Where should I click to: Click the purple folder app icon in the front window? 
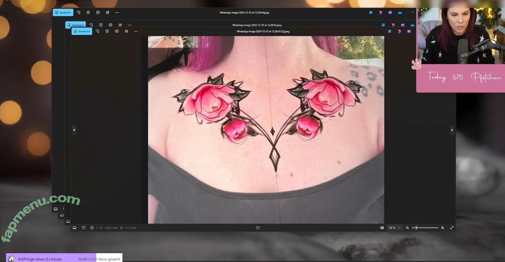(x=409, y=31)
